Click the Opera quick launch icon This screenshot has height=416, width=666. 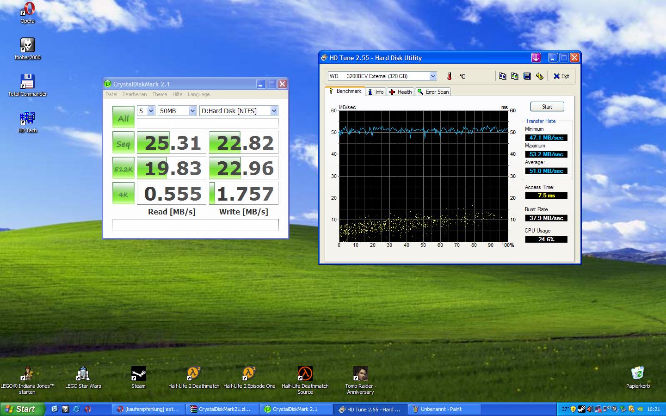point(88,409)
